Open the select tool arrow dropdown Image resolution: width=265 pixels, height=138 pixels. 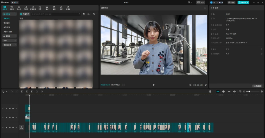click(x=7, y=92)
